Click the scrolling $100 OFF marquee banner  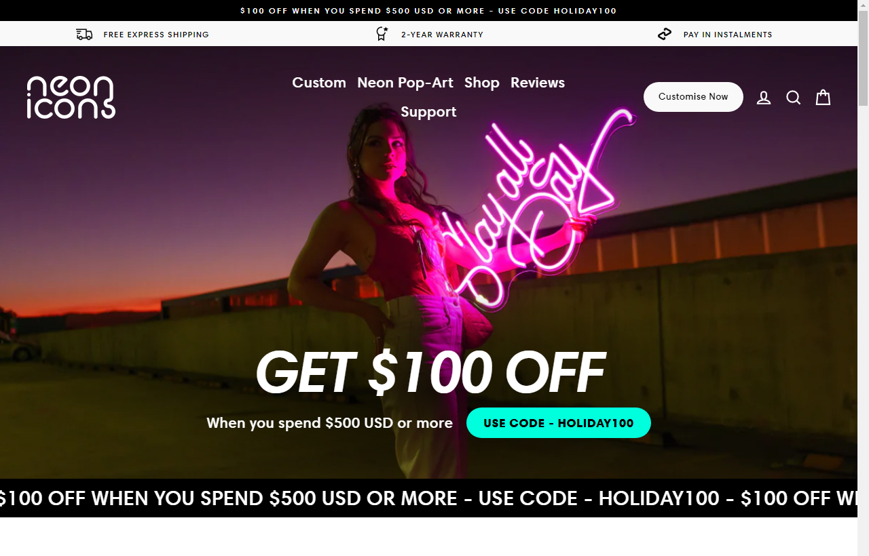click(428, 498)
